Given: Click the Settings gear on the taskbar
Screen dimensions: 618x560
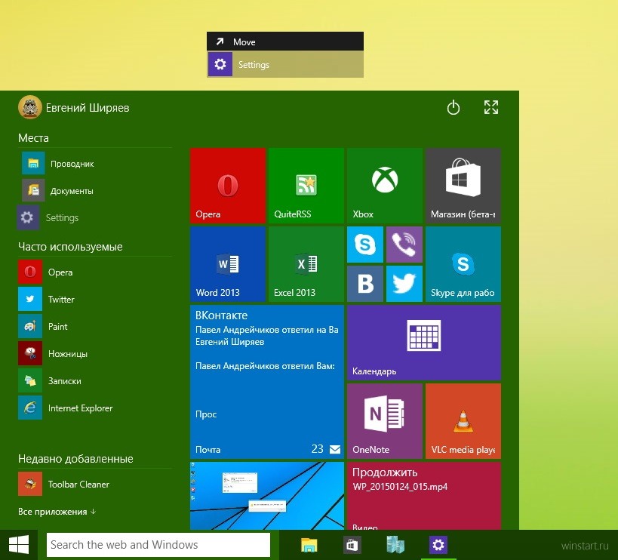Looking at the screenshot, I should tap(438, 545).
